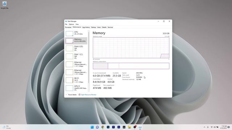
Task: Open Adobe After Effects from the taskbar
Action: pos(119,127)
